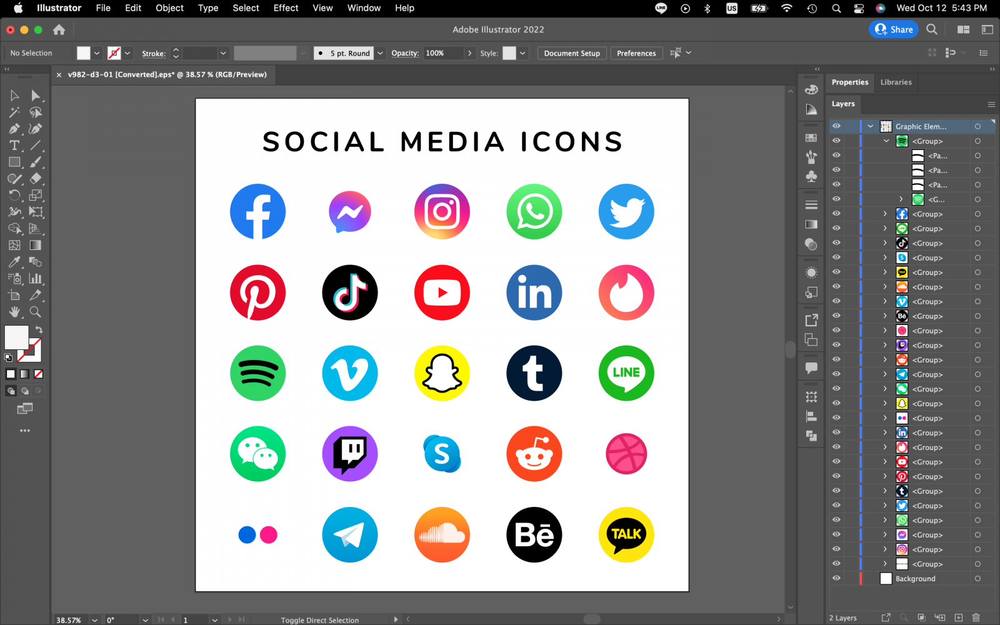Image resolution: width=1000 pixels, height=625 pixels.
Task: Collapse the Graphic Elements layer
Action: [x=870, y=126]
